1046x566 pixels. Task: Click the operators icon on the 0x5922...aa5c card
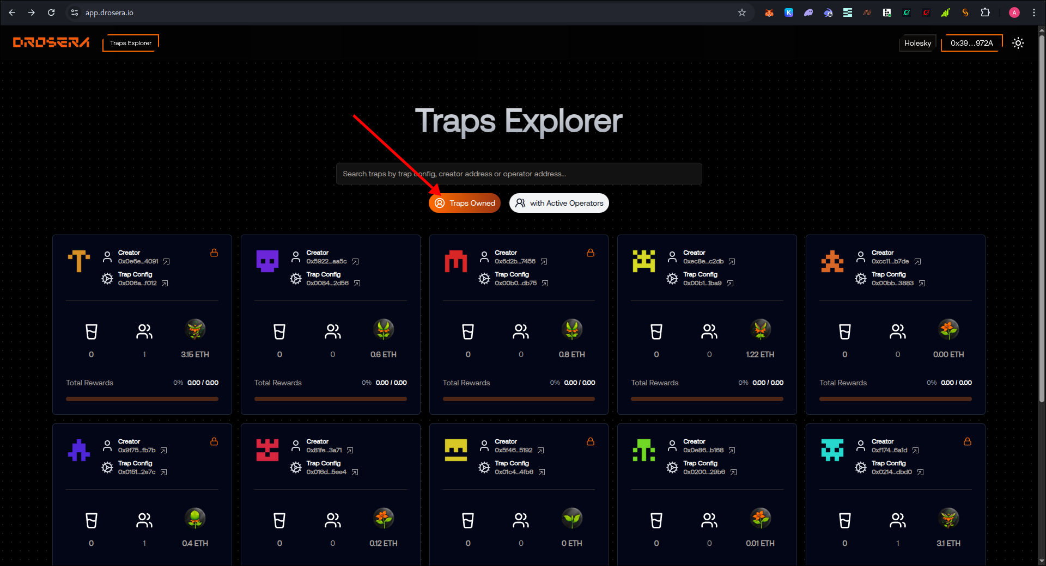coord(332,331)
